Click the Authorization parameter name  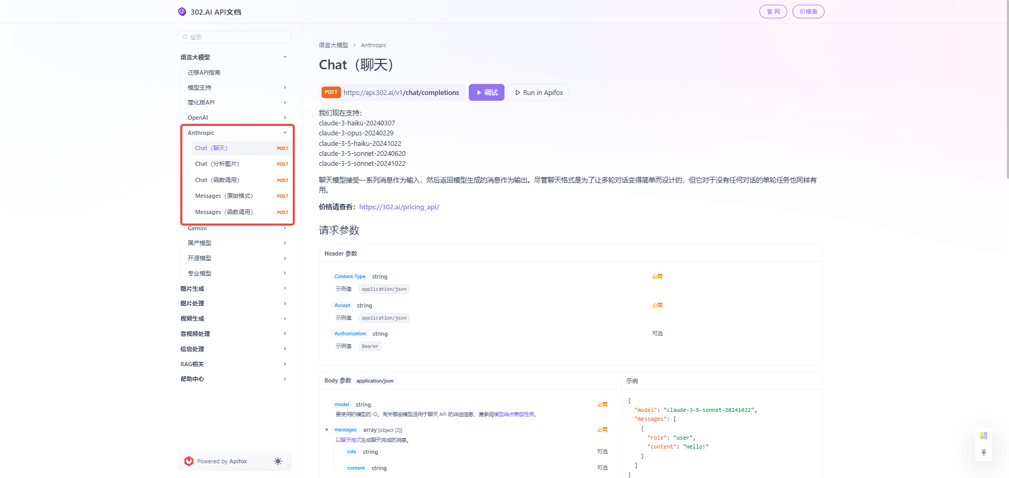pos(350,334)
